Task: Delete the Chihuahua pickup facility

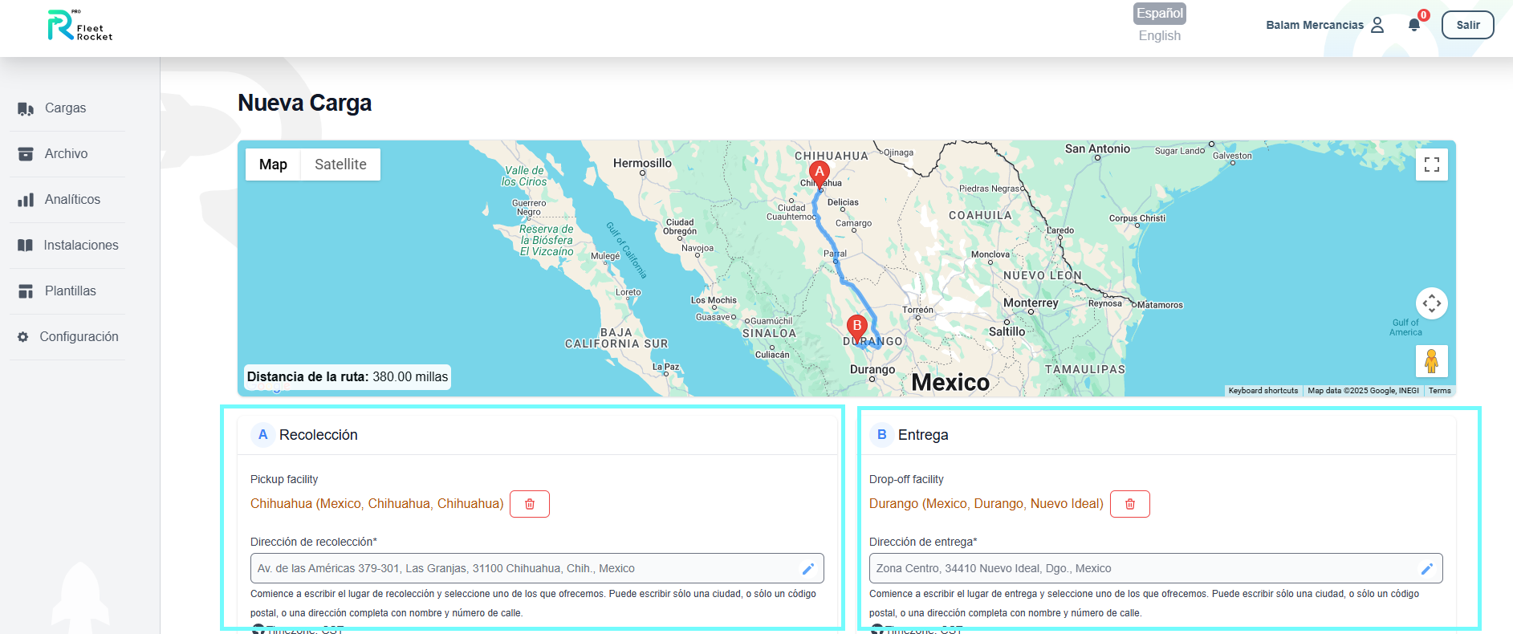Action: click(530, 504)
